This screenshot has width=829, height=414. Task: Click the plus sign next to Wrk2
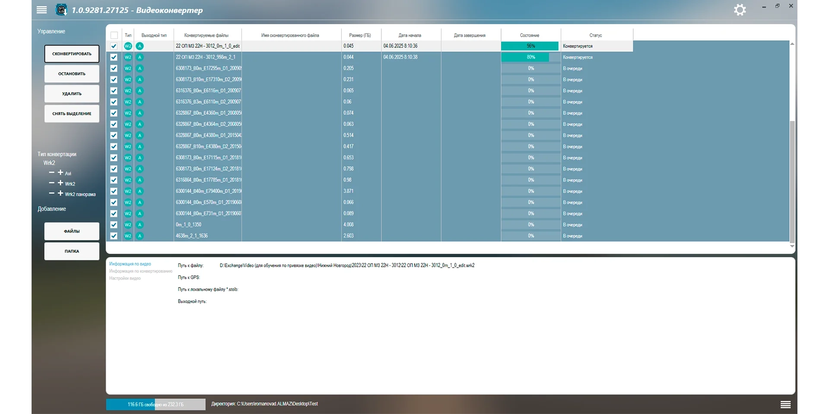coord(60,183)
